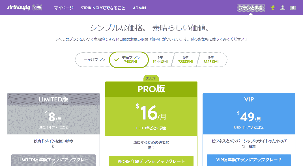Click the プランと価格 nav button
Image resolution: width=303 pixels, height=166 pixels.
[251, 8]
